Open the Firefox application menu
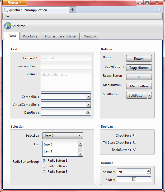The image size is (165, 192). pos(15,3)
